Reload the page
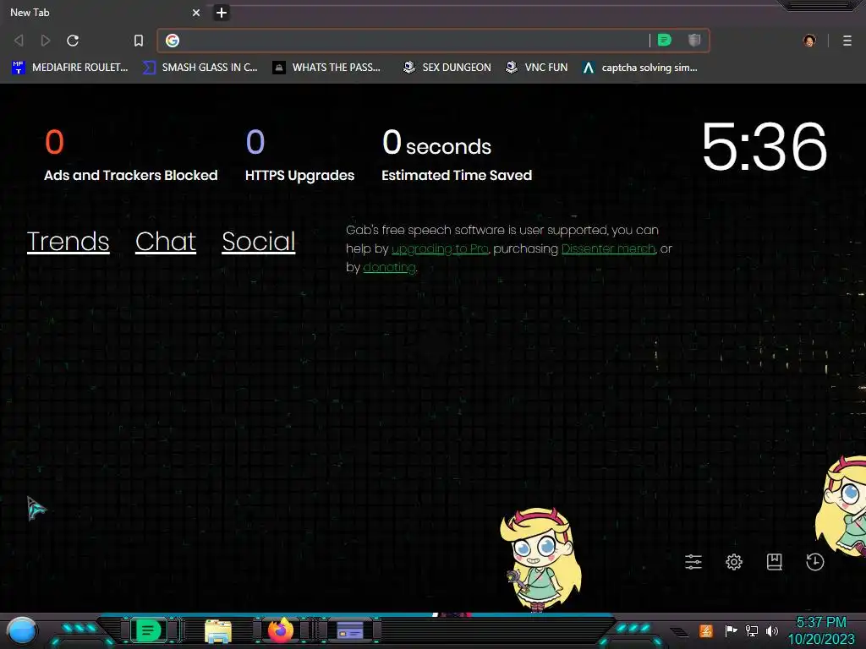 [73, 41]
